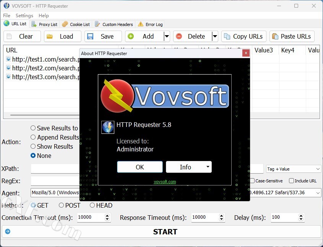This screenshot has width=323, height=247.
Task: Expand the Delete button dropdown arrow
Action: click(215, 36)
